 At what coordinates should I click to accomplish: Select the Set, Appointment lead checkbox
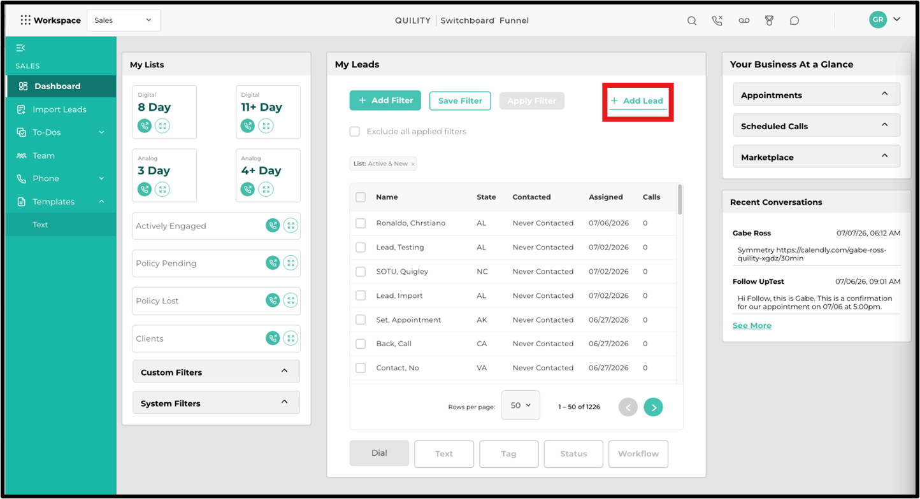(361, 320)
